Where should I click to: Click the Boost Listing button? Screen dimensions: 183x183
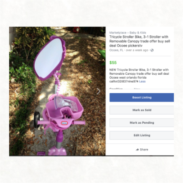[x=142, y=98]
